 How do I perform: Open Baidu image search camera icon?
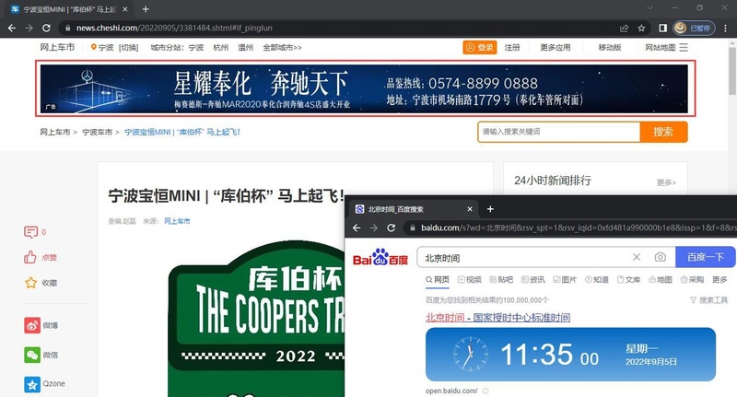click(x=661, y=257)
